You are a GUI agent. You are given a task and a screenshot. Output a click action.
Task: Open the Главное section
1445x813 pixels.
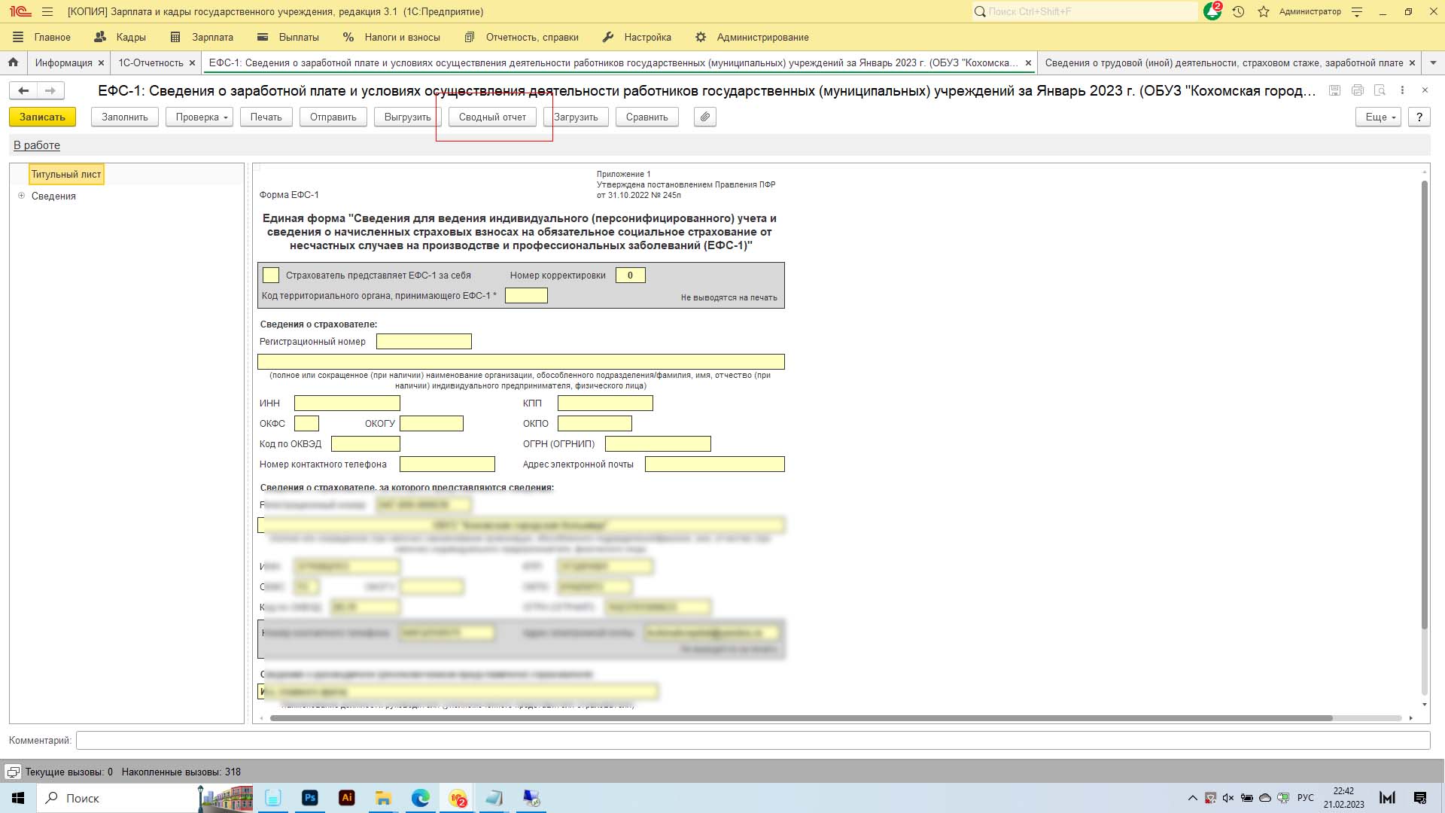tap(42, 37)
